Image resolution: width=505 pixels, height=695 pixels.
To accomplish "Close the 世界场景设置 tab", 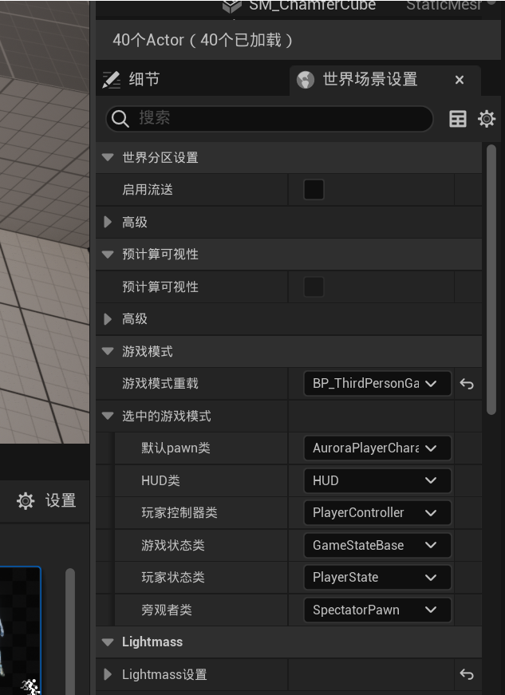I will point(460,80).
